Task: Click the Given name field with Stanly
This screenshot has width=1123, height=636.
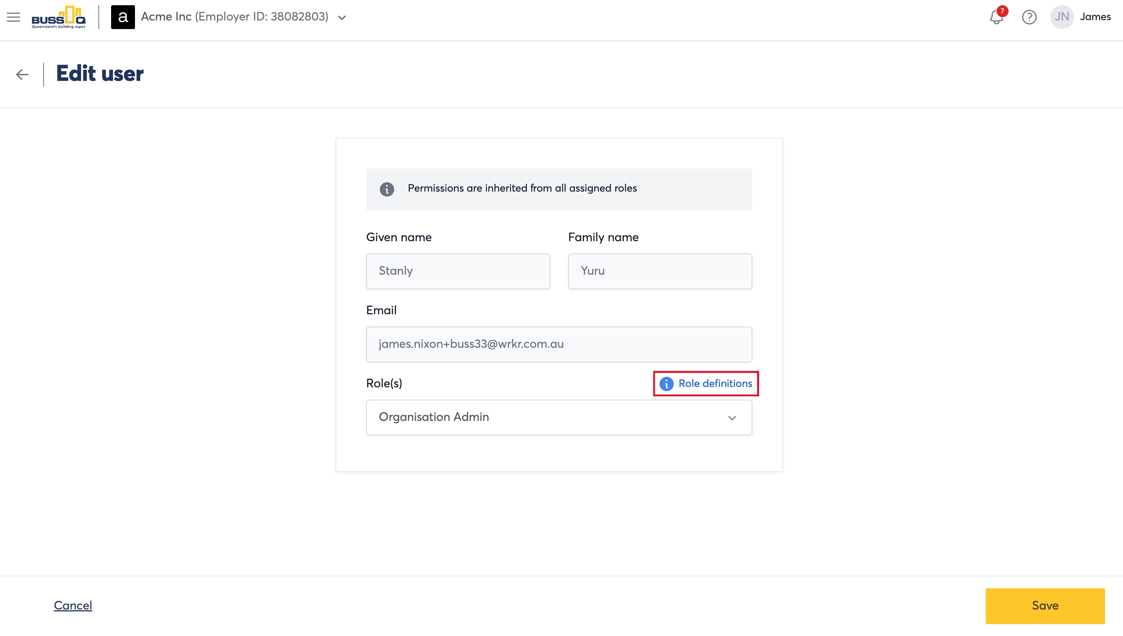Action: coord(458,271)
